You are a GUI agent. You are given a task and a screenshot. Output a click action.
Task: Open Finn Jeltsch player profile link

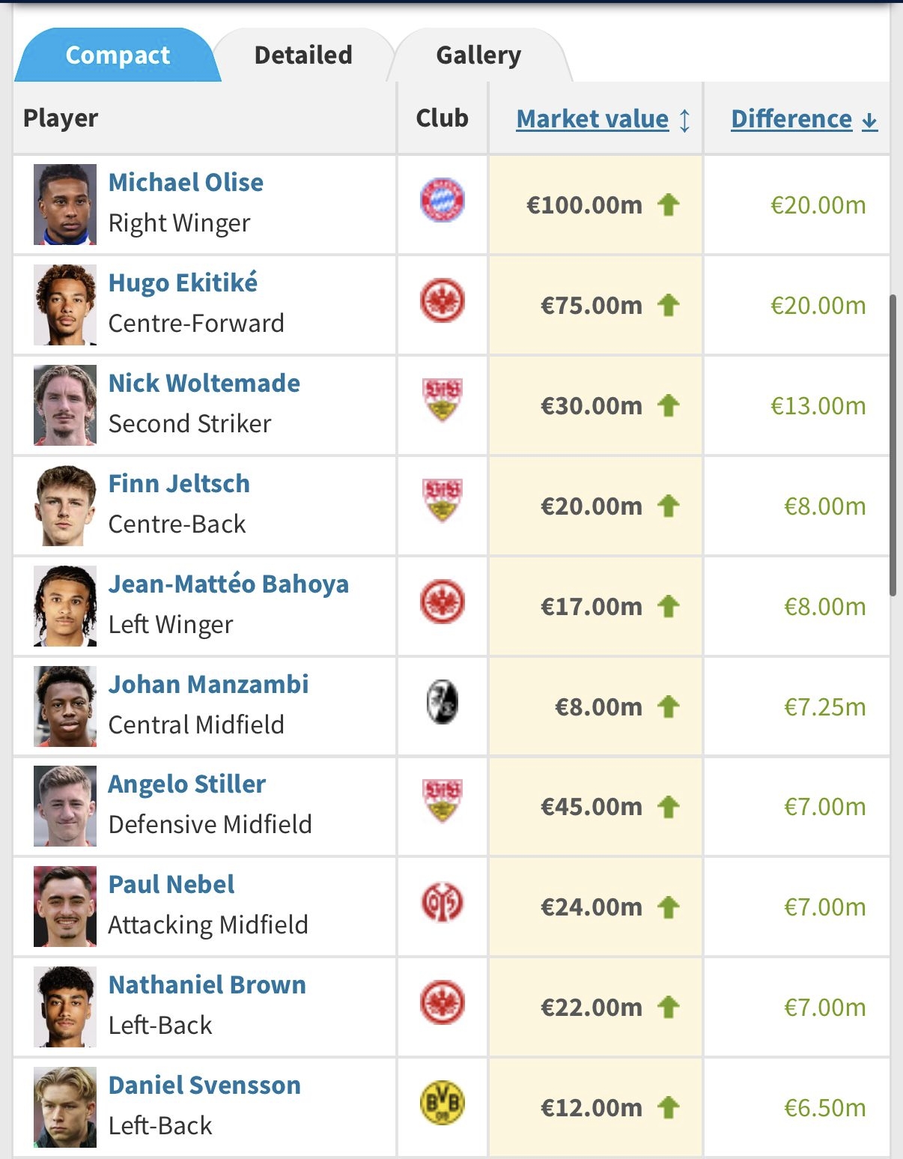179,484
